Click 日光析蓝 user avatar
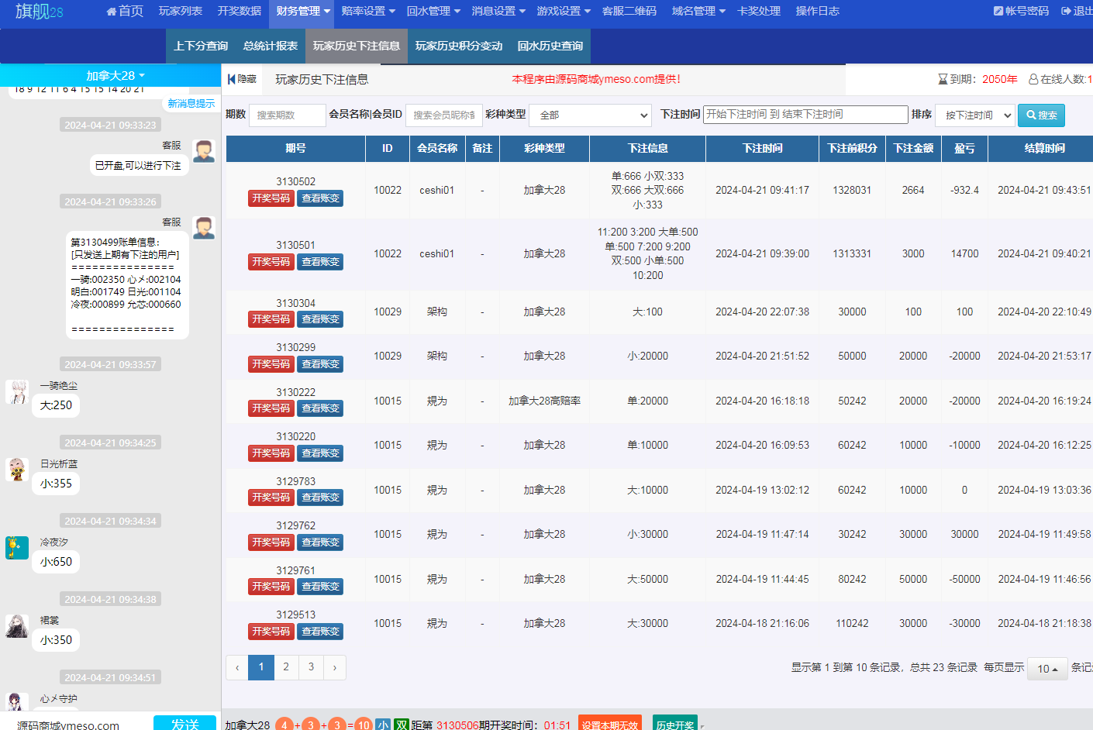This screenshot has height=730, width=1093. coord(17,470)
